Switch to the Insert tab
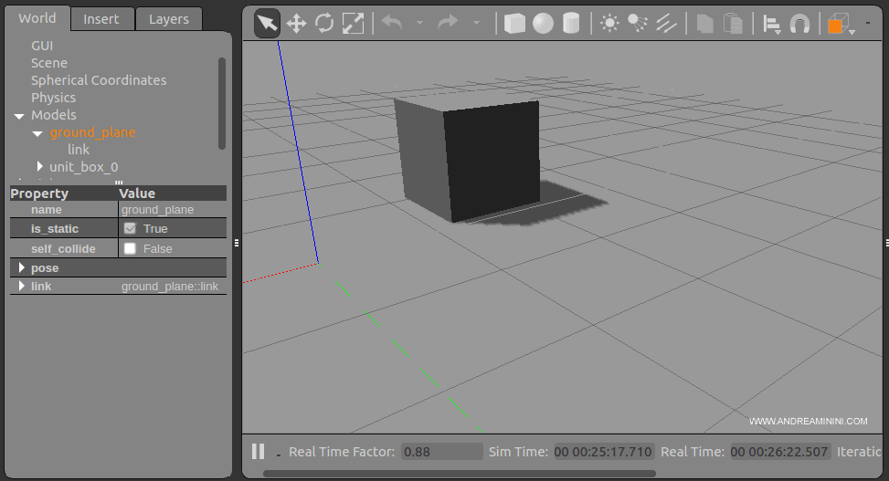 101,18
